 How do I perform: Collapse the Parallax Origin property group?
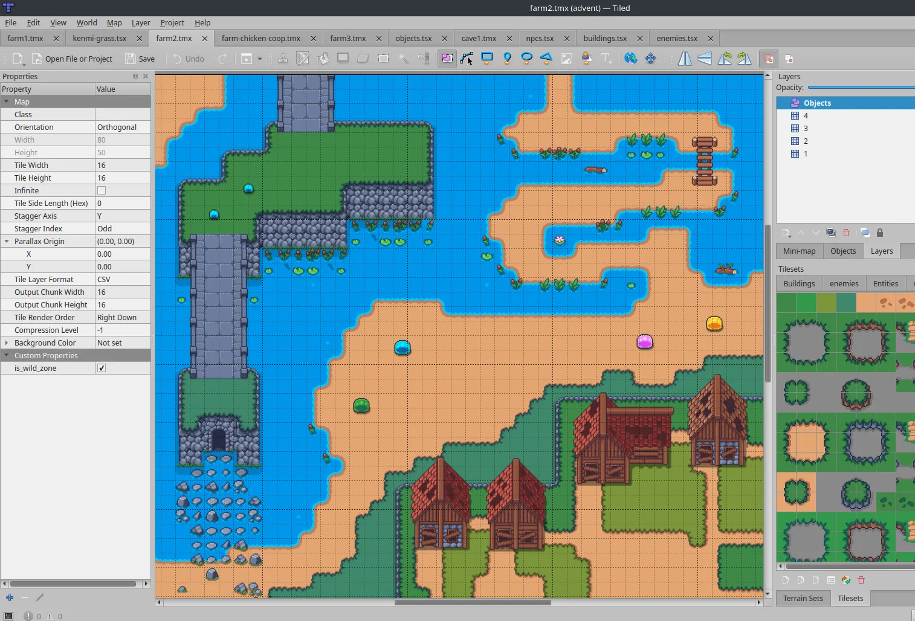point(7,241)
